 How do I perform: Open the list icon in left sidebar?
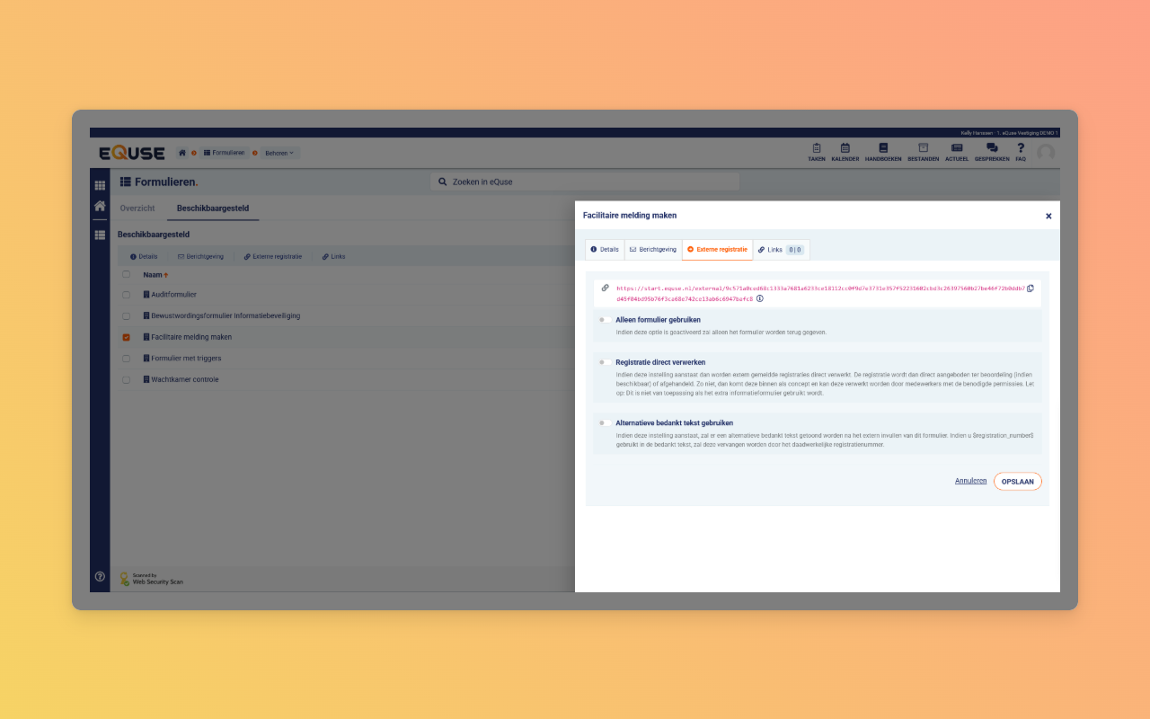(100, 235)
